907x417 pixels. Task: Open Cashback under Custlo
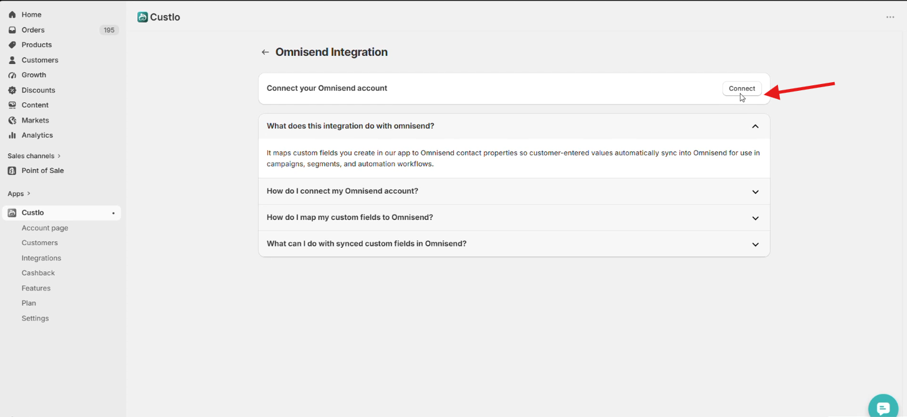38,273
